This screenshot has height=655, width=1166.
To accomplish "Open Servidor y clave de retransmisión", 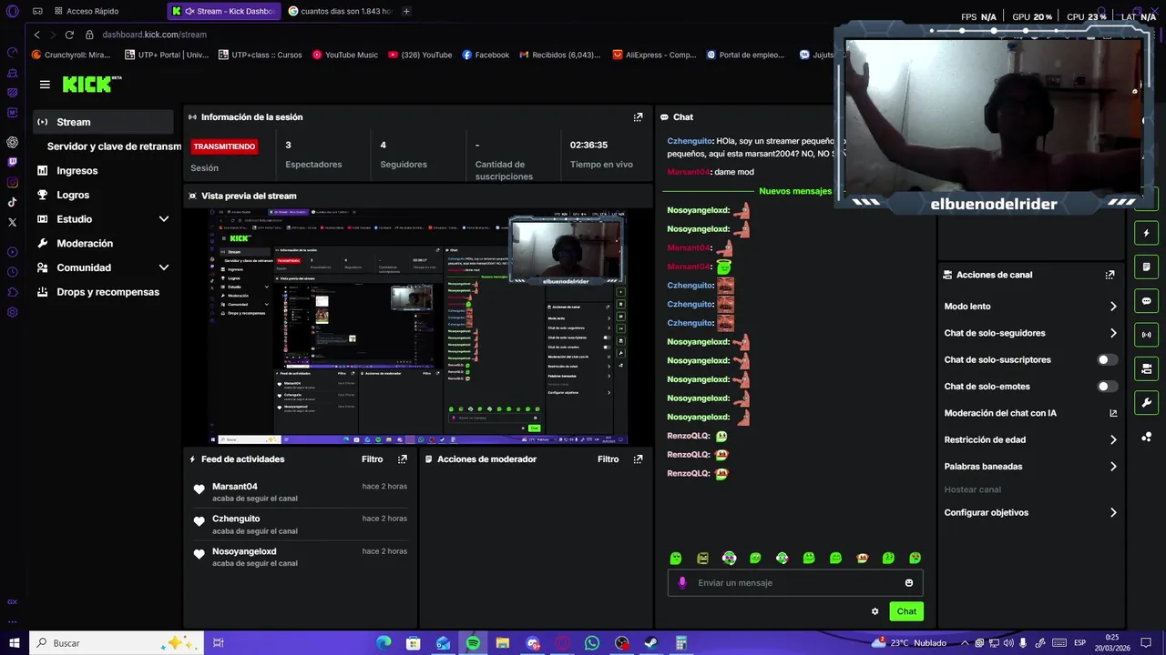I will click(x=114, y=146).
